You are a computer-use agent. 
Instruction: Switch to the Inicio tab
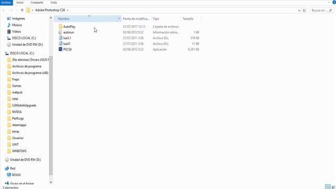[x=20, y=3]
